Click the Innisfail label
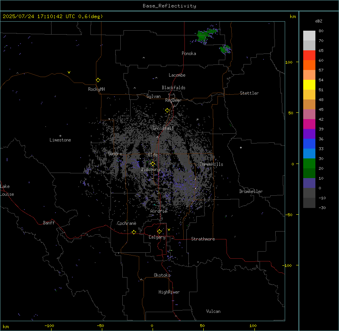This screenshot has height=331, width=339. (x=163, y=128)
